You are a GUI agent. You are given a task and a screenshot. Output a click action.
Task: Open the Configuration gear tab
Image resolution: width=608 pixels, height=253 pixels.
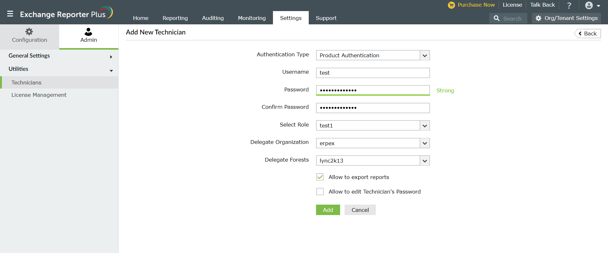[x=29, y=32]
